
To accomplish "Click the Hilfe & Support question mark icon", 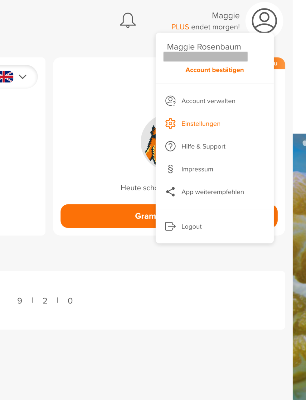I will tap(170, 146).
